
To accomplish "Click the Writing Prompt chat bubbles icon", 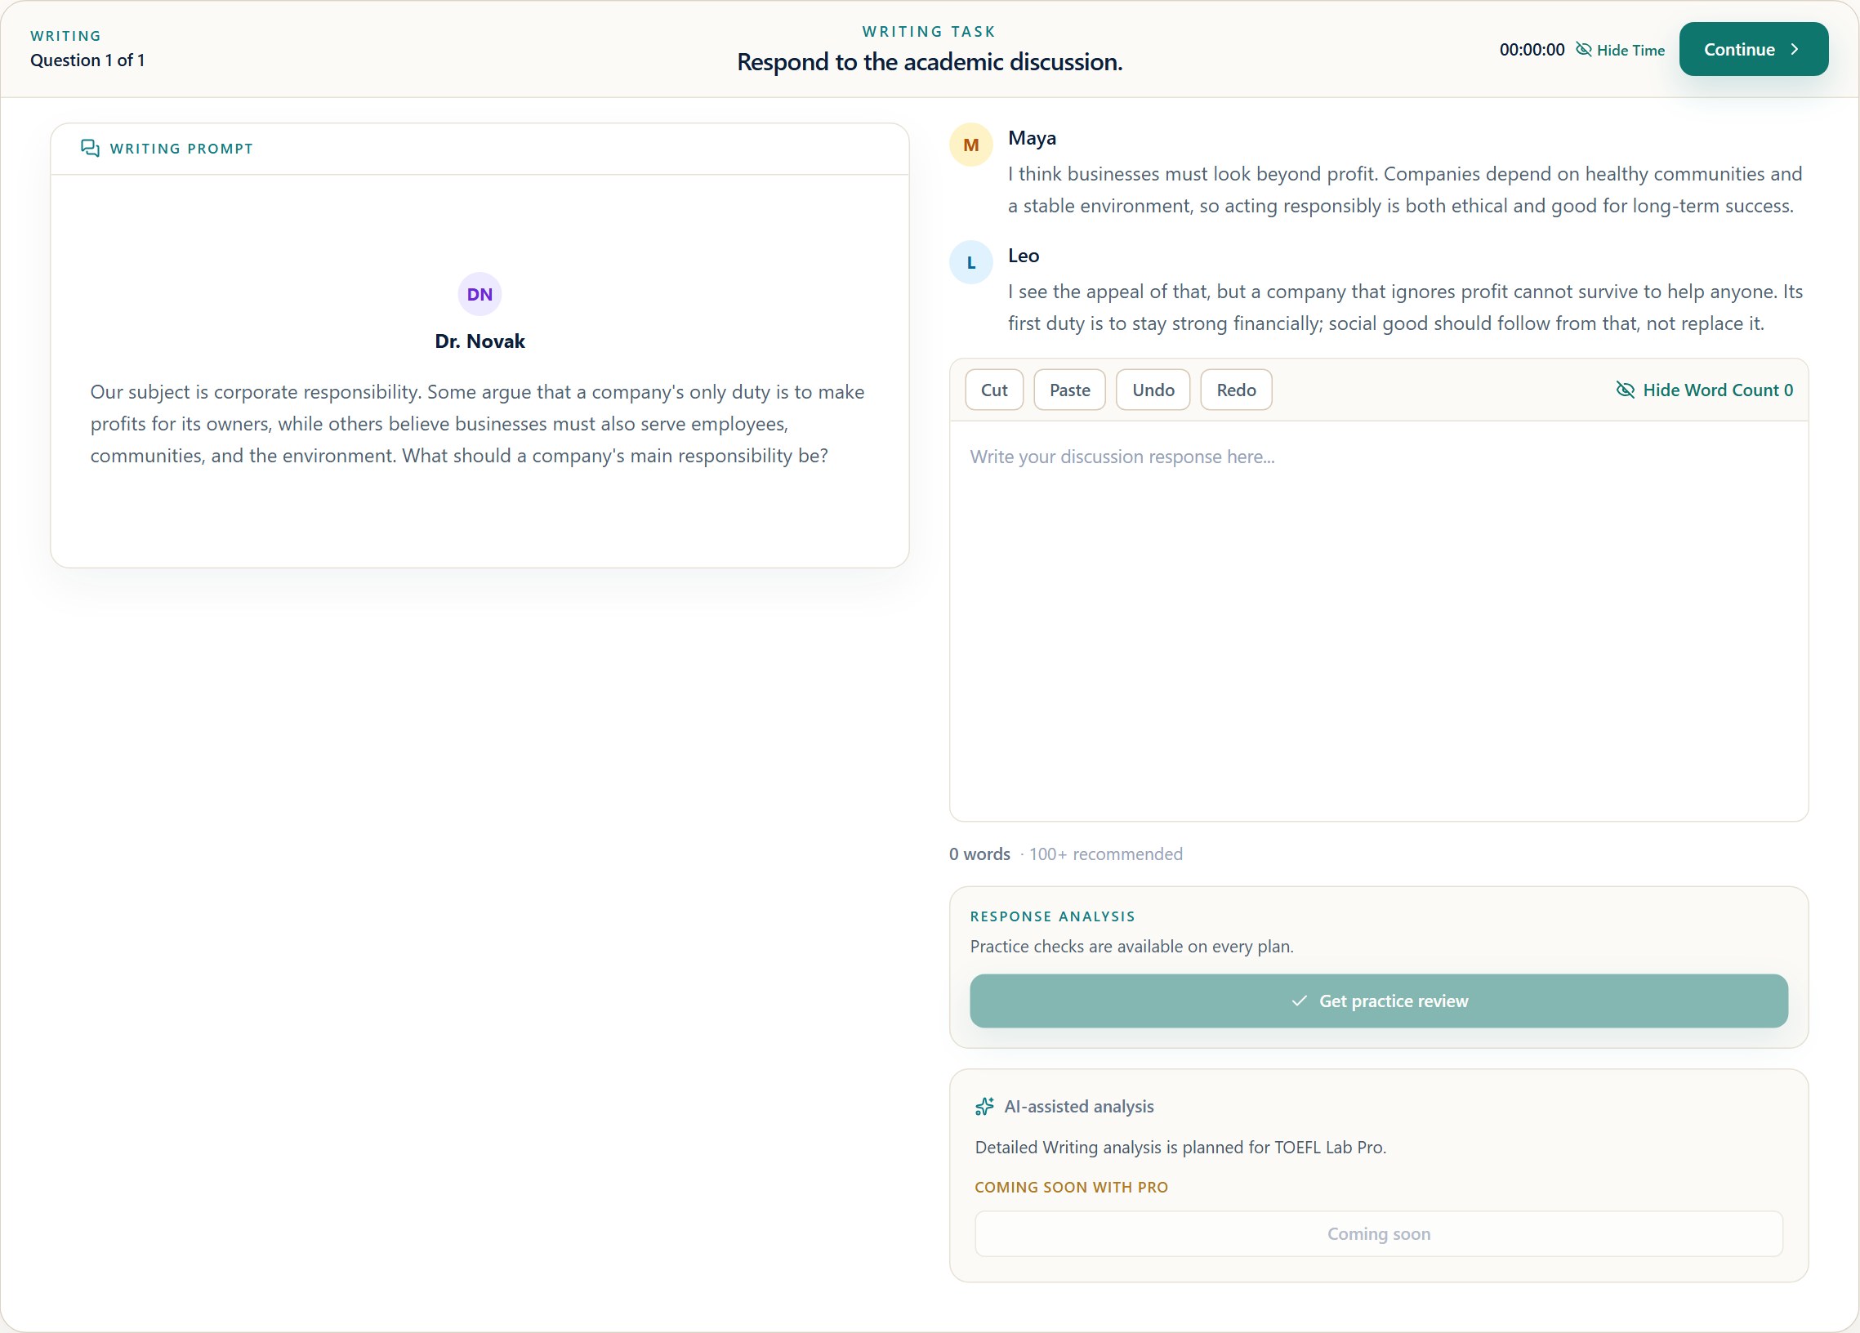I will [x=90, y=149].
